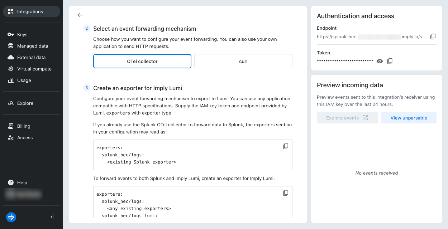This screenshot has width=448, height=229.
Task: Click the endpoint URL text
Action: (371, 36)
